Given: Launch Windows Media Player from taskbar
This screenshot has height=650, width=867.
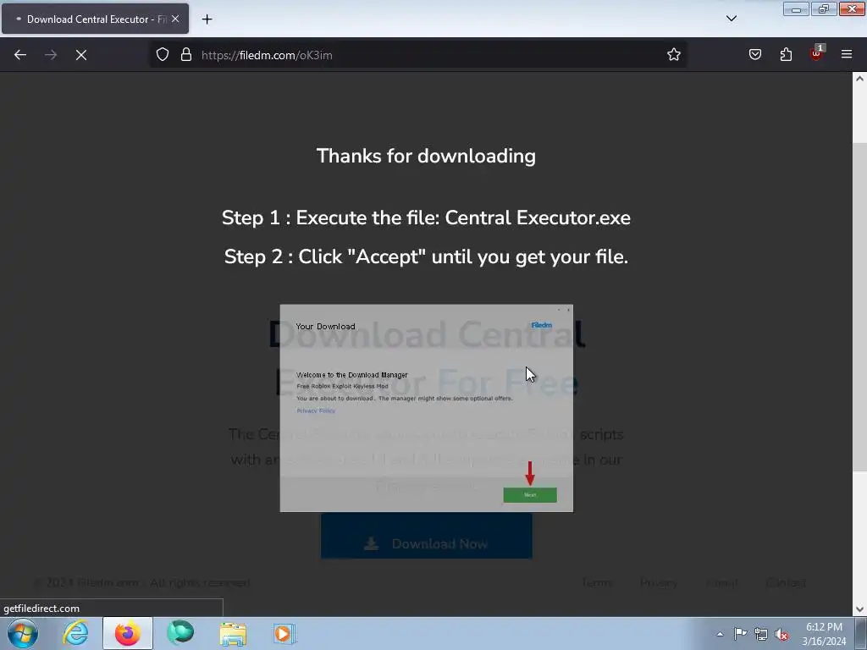Looking at the screenshot, I should pyautogui.click(x=284, y=633).
